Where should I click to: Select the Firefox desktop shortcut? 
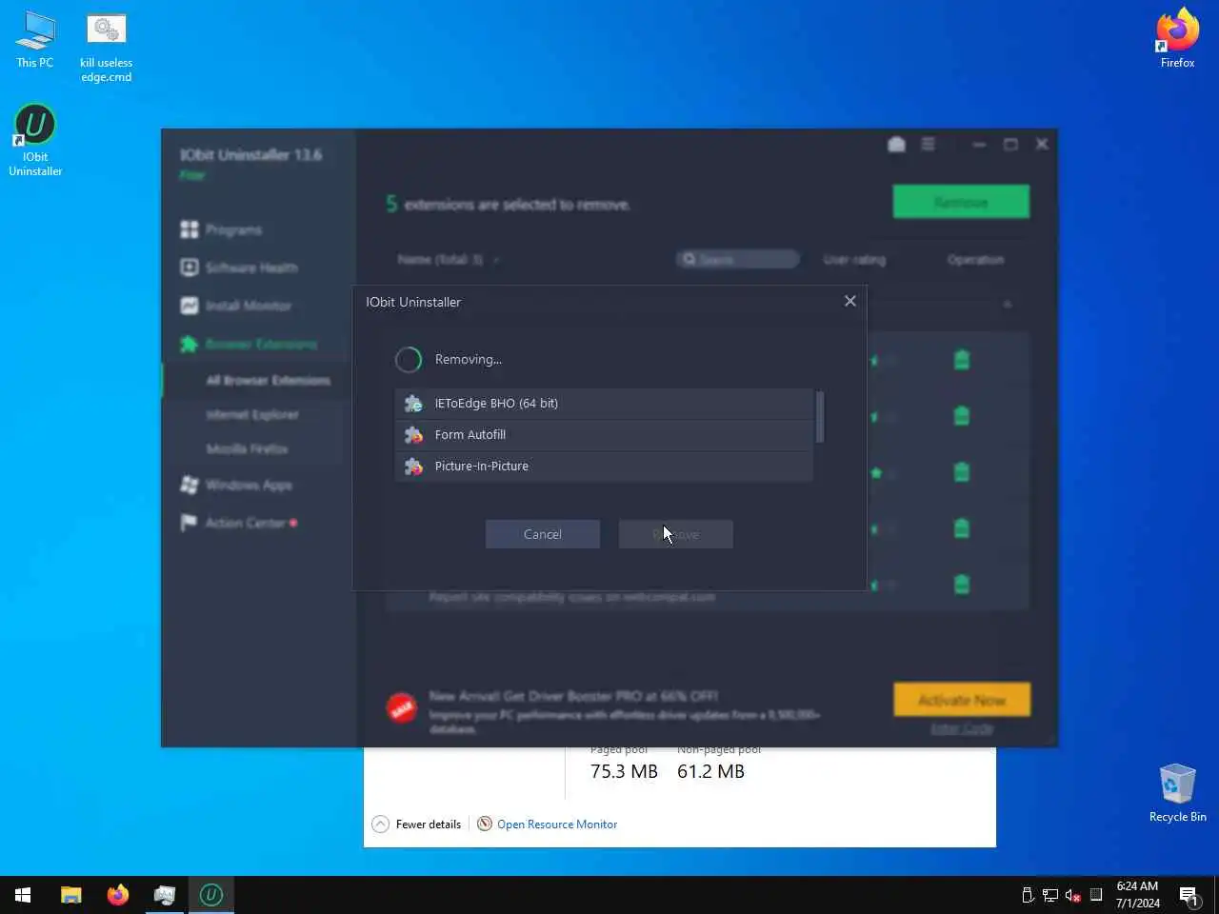[x=1177, y=38]
